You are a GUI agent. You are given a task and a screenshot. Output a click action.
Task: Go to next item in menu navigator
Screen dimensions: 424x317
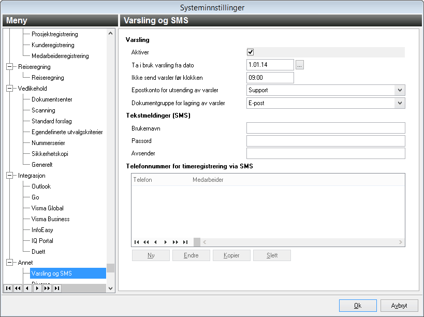[37, 289]
